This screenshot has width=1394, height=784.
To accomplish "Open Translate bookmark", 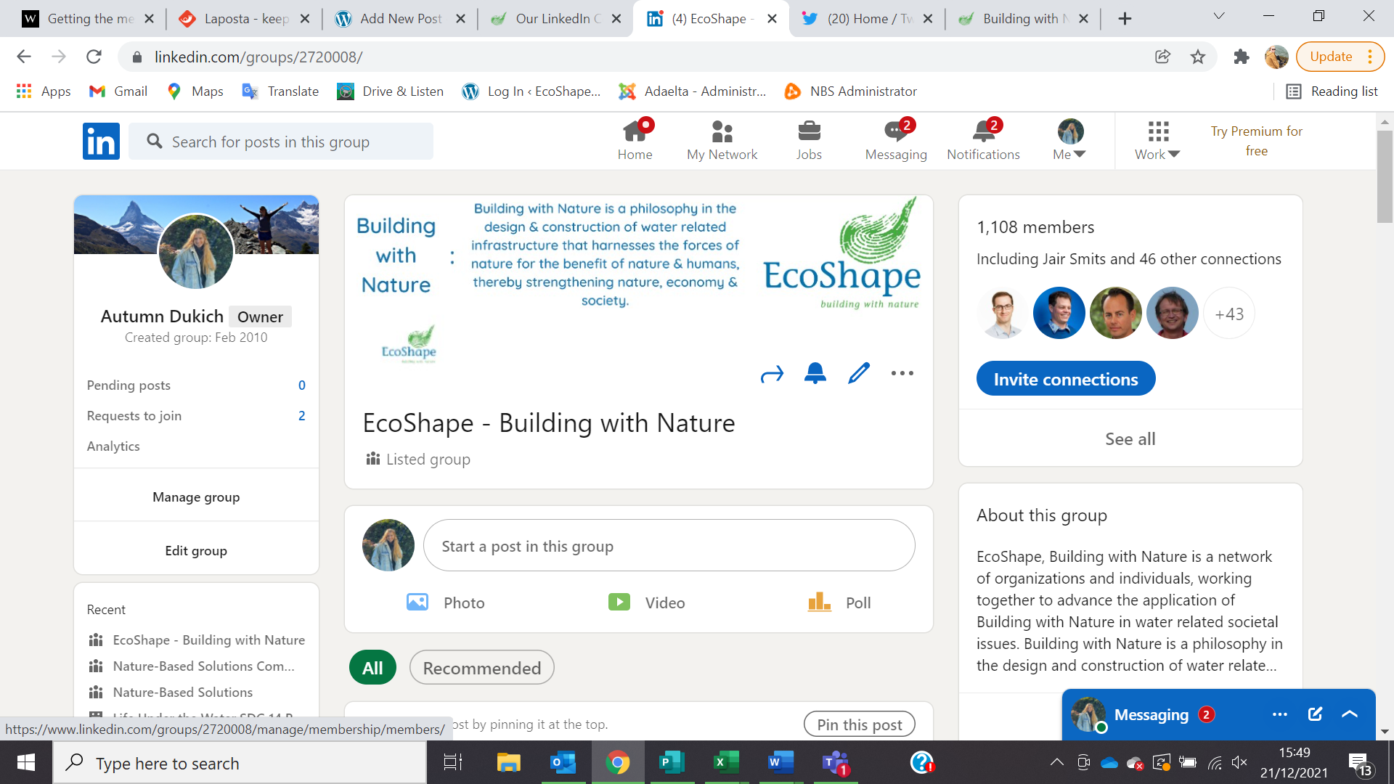I will point(281,91).
